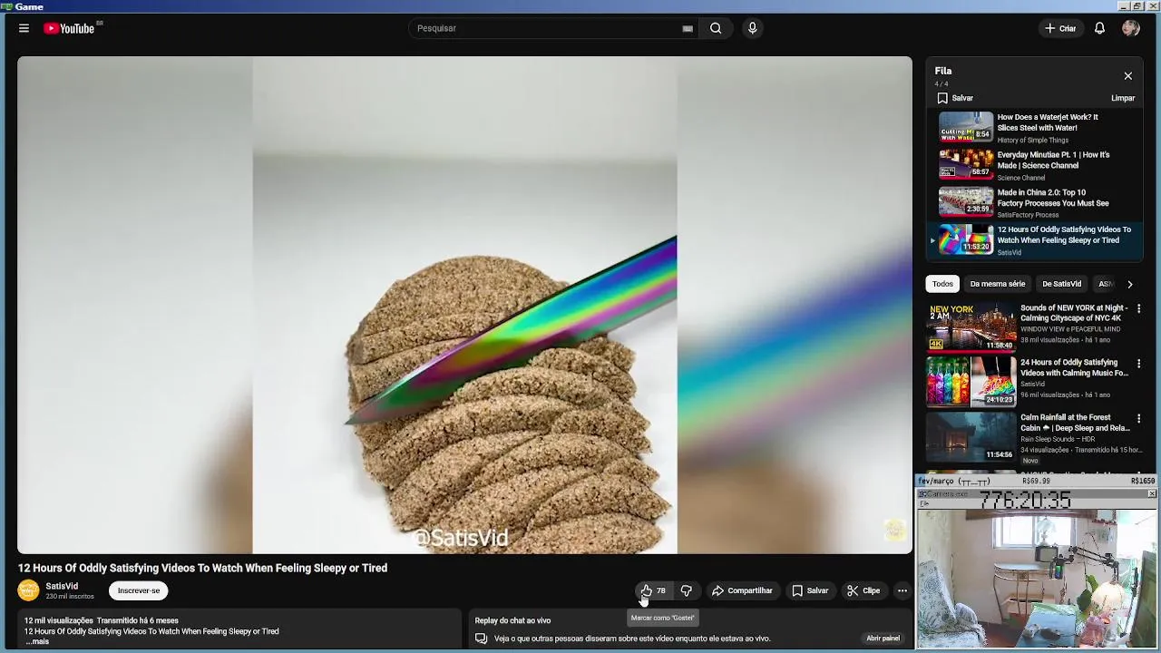Viewport: 1161px width, 653px height.
Task: Open more actions three-dot menu under video
Action: [x=902, y=590]
